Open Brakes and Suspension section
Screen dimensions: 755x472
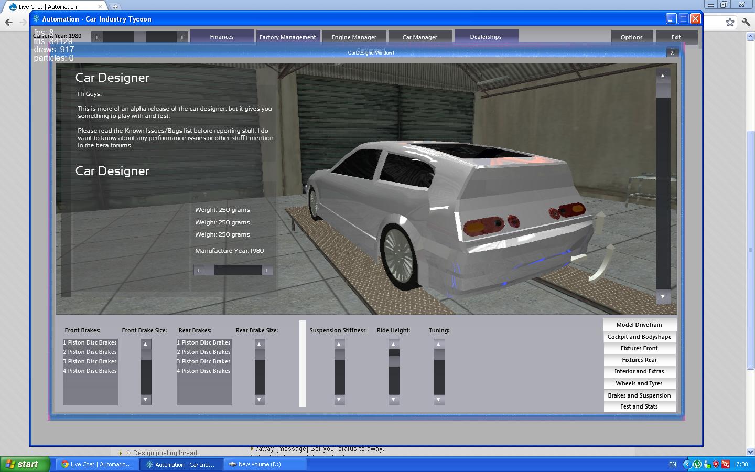click(639, 395)
